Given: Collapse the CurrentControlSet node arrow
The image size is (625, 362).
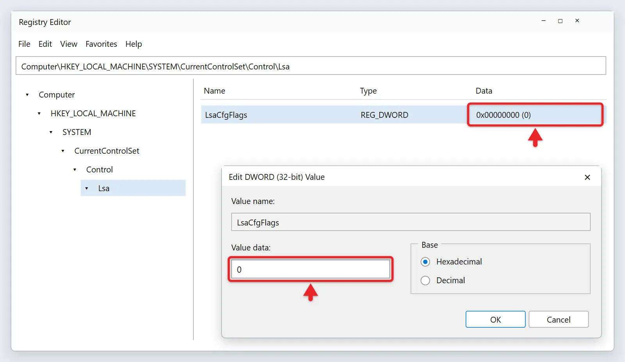Looking at the screenshot, I should click(x=63, y=151).
